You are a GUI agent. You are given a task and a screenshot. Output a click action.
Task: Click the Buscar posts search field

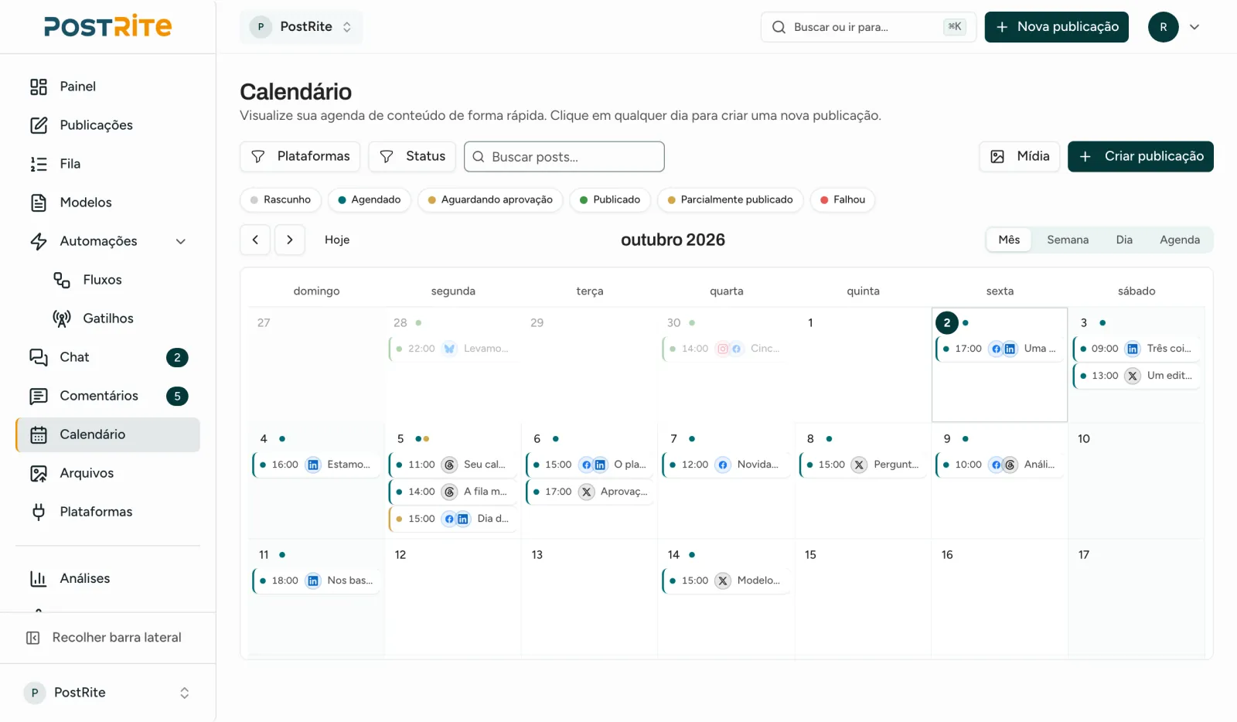[564, 157]
